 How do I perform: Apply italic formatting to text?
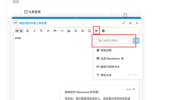click(x=34, y=31)
